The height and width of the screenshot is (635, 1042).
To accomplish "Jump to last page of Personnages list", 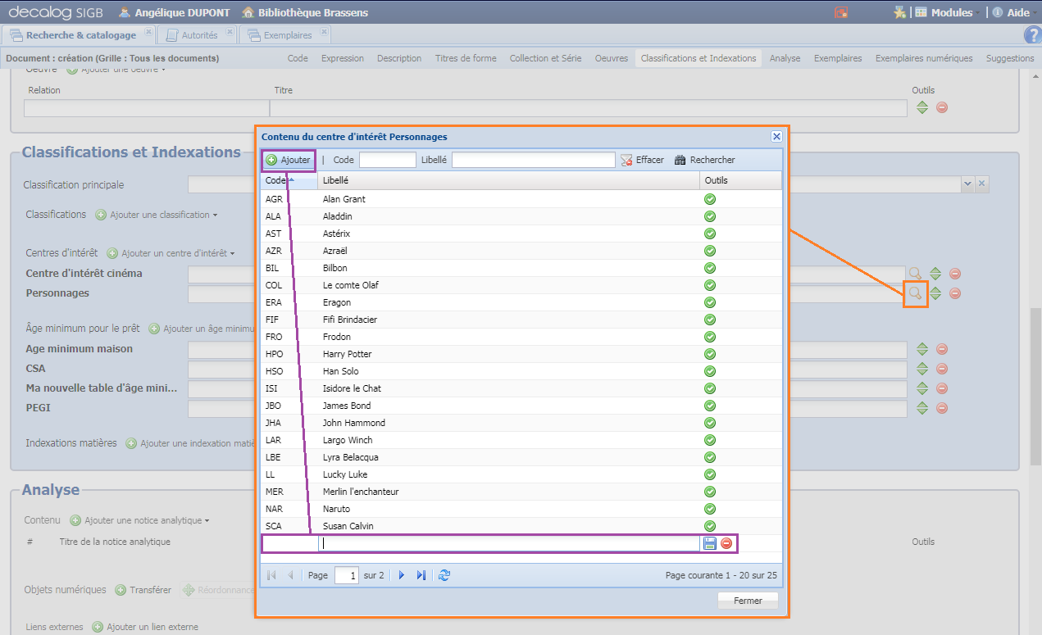I will point(421,575).
